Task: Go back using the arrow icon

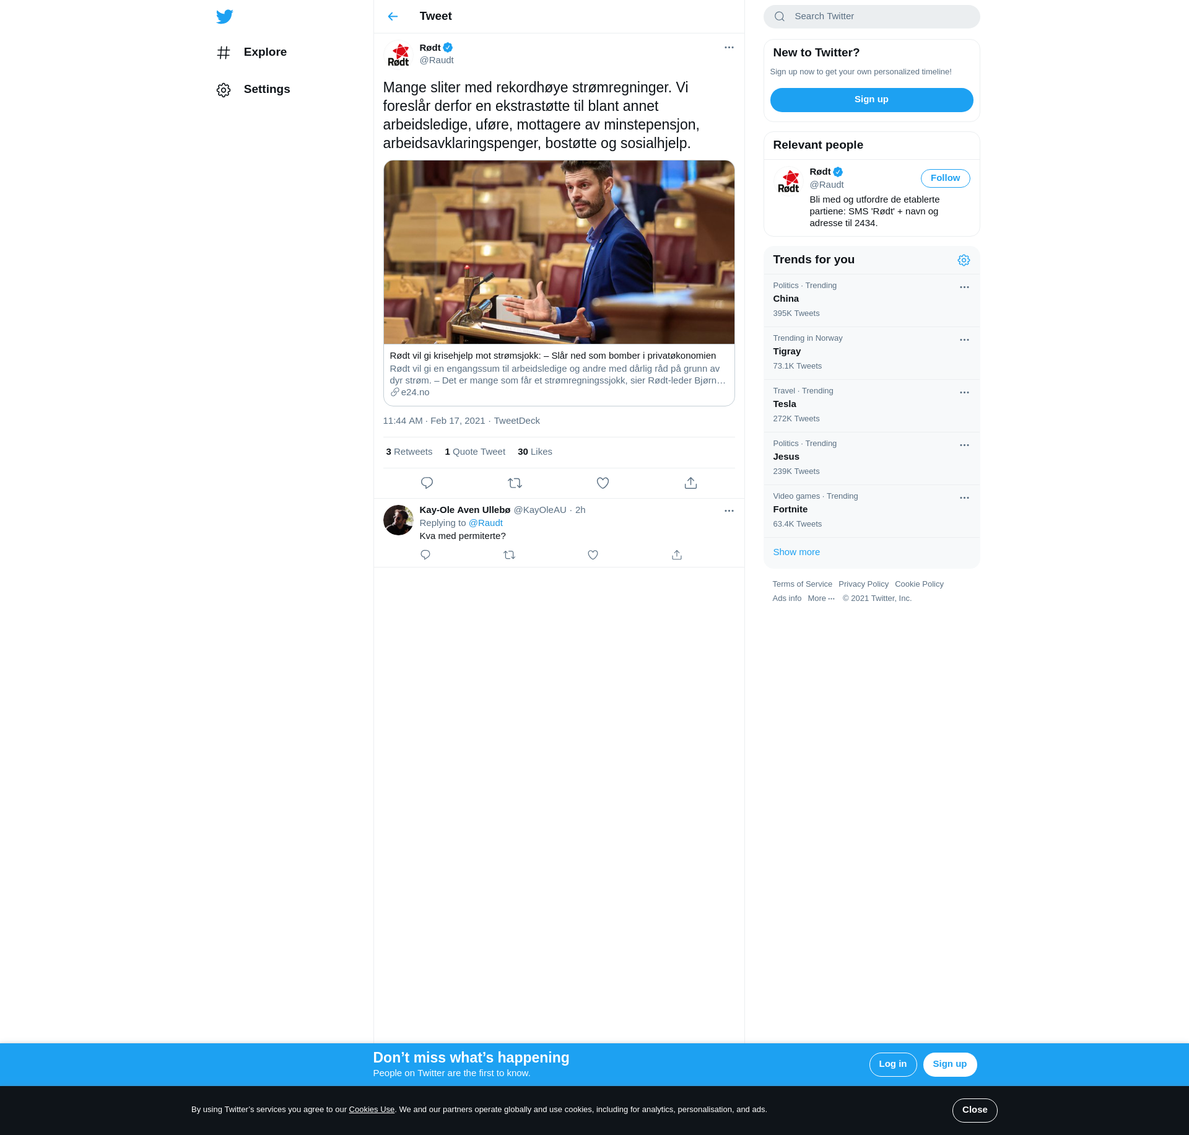Action: pos(393,17)
